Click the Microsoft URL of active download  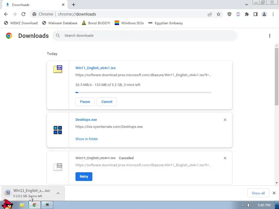click(143, 75)
